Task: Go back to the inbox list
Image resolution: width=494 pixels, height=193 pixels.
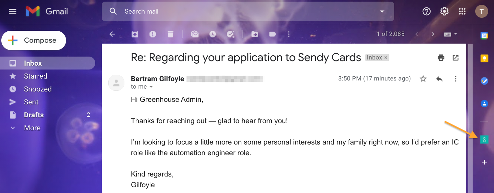Action: pyautogui.click(x=112, y=34)
